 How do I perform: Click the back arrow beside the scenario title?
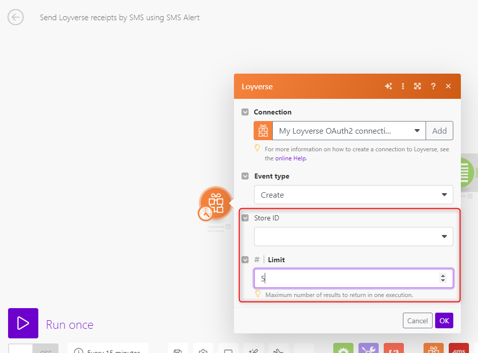(x=16, y=18)
